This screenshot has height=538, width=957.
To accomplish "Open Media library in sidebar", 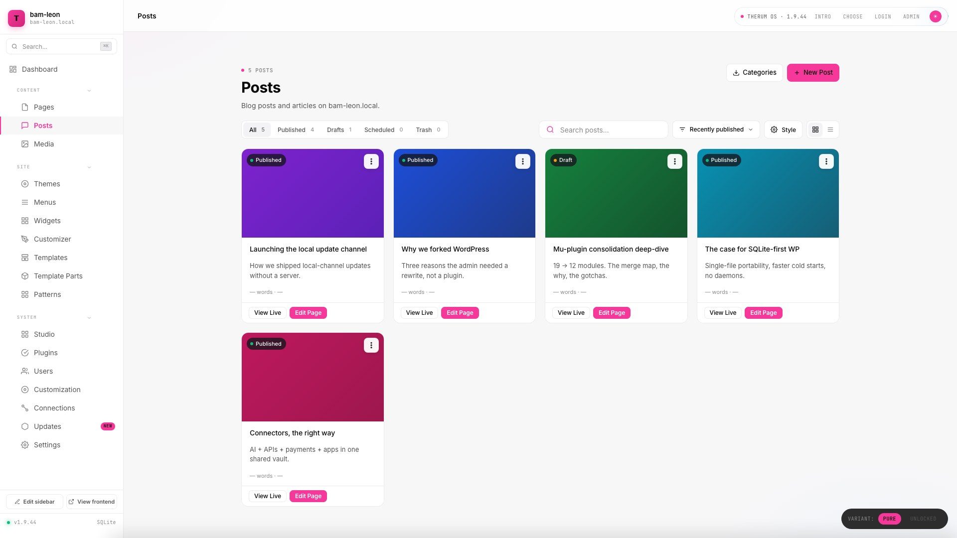I will click(x=61, y=144).
